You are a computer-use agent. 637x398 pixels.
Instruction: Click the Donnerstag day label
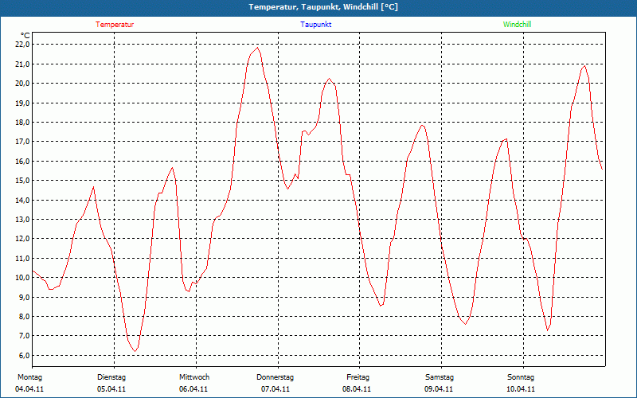tap(275, 377)
